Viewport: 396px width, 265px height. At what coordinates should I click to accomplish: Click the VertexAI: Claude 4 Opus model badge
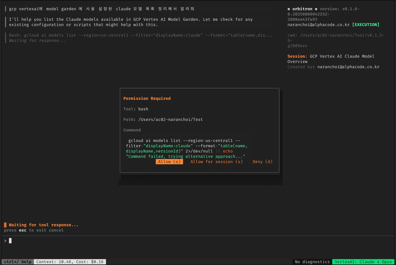[x=363, y=262]
